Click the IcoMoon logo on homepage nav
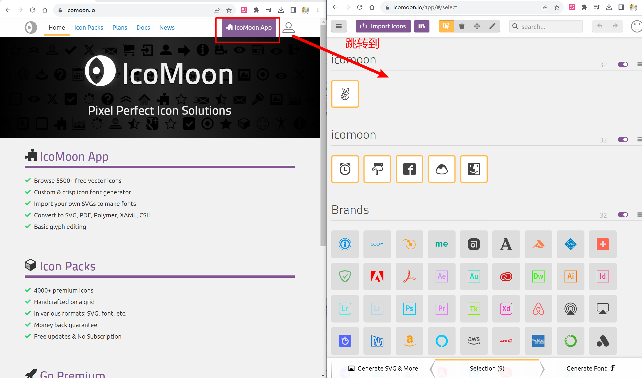The image size is (642, 378). pyautogui.click(x=31, y=27)
